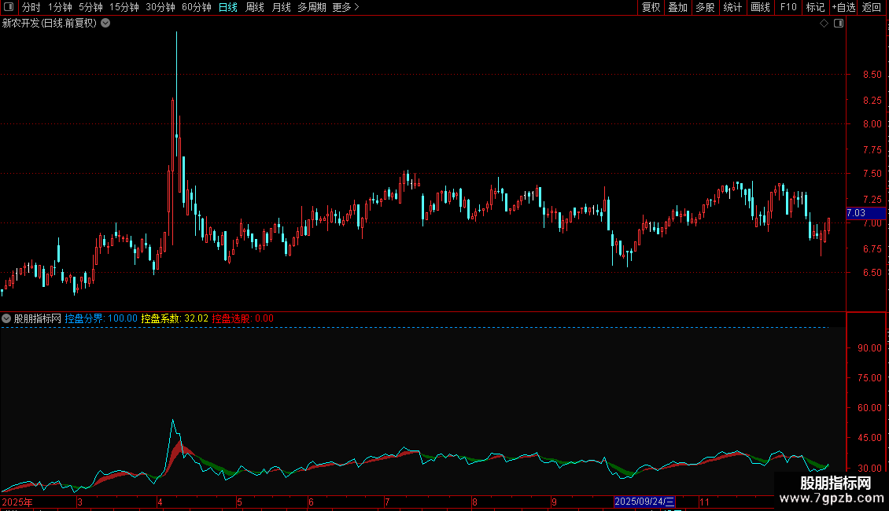
Task: Click month 11 on the time axis
Action: tap(704, 502)
